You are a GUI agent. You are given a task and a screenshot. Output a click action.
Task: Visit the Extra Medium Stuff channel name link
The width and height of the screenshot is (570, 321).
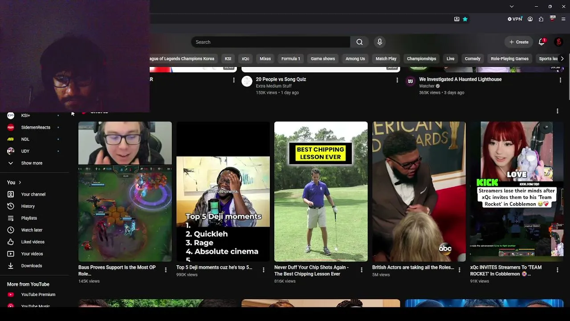[274, 86]
